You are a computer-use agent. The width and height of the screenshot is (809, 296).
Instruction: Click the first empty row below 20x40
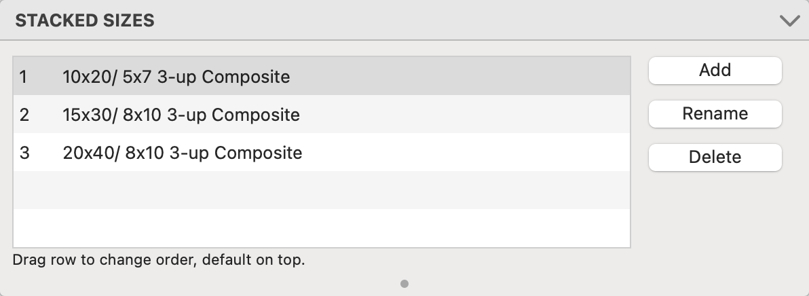321,190
